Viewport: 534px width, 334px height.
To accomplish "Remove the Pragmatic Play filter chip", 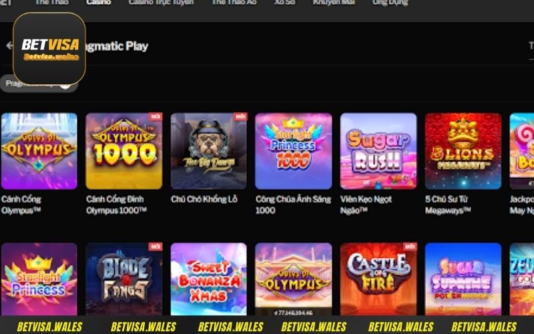I will pyautogui.click(x=65, y=84).
